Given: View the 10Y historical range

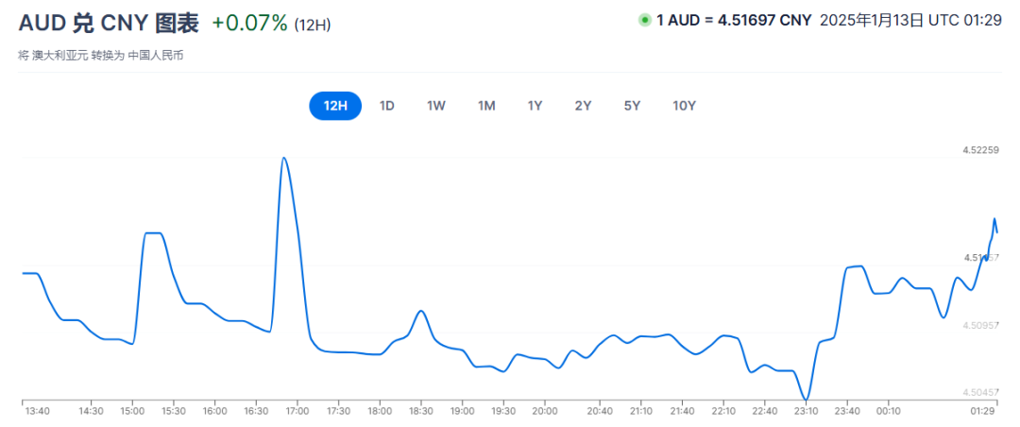Looking at the screenshot, I should coord(684,106).
